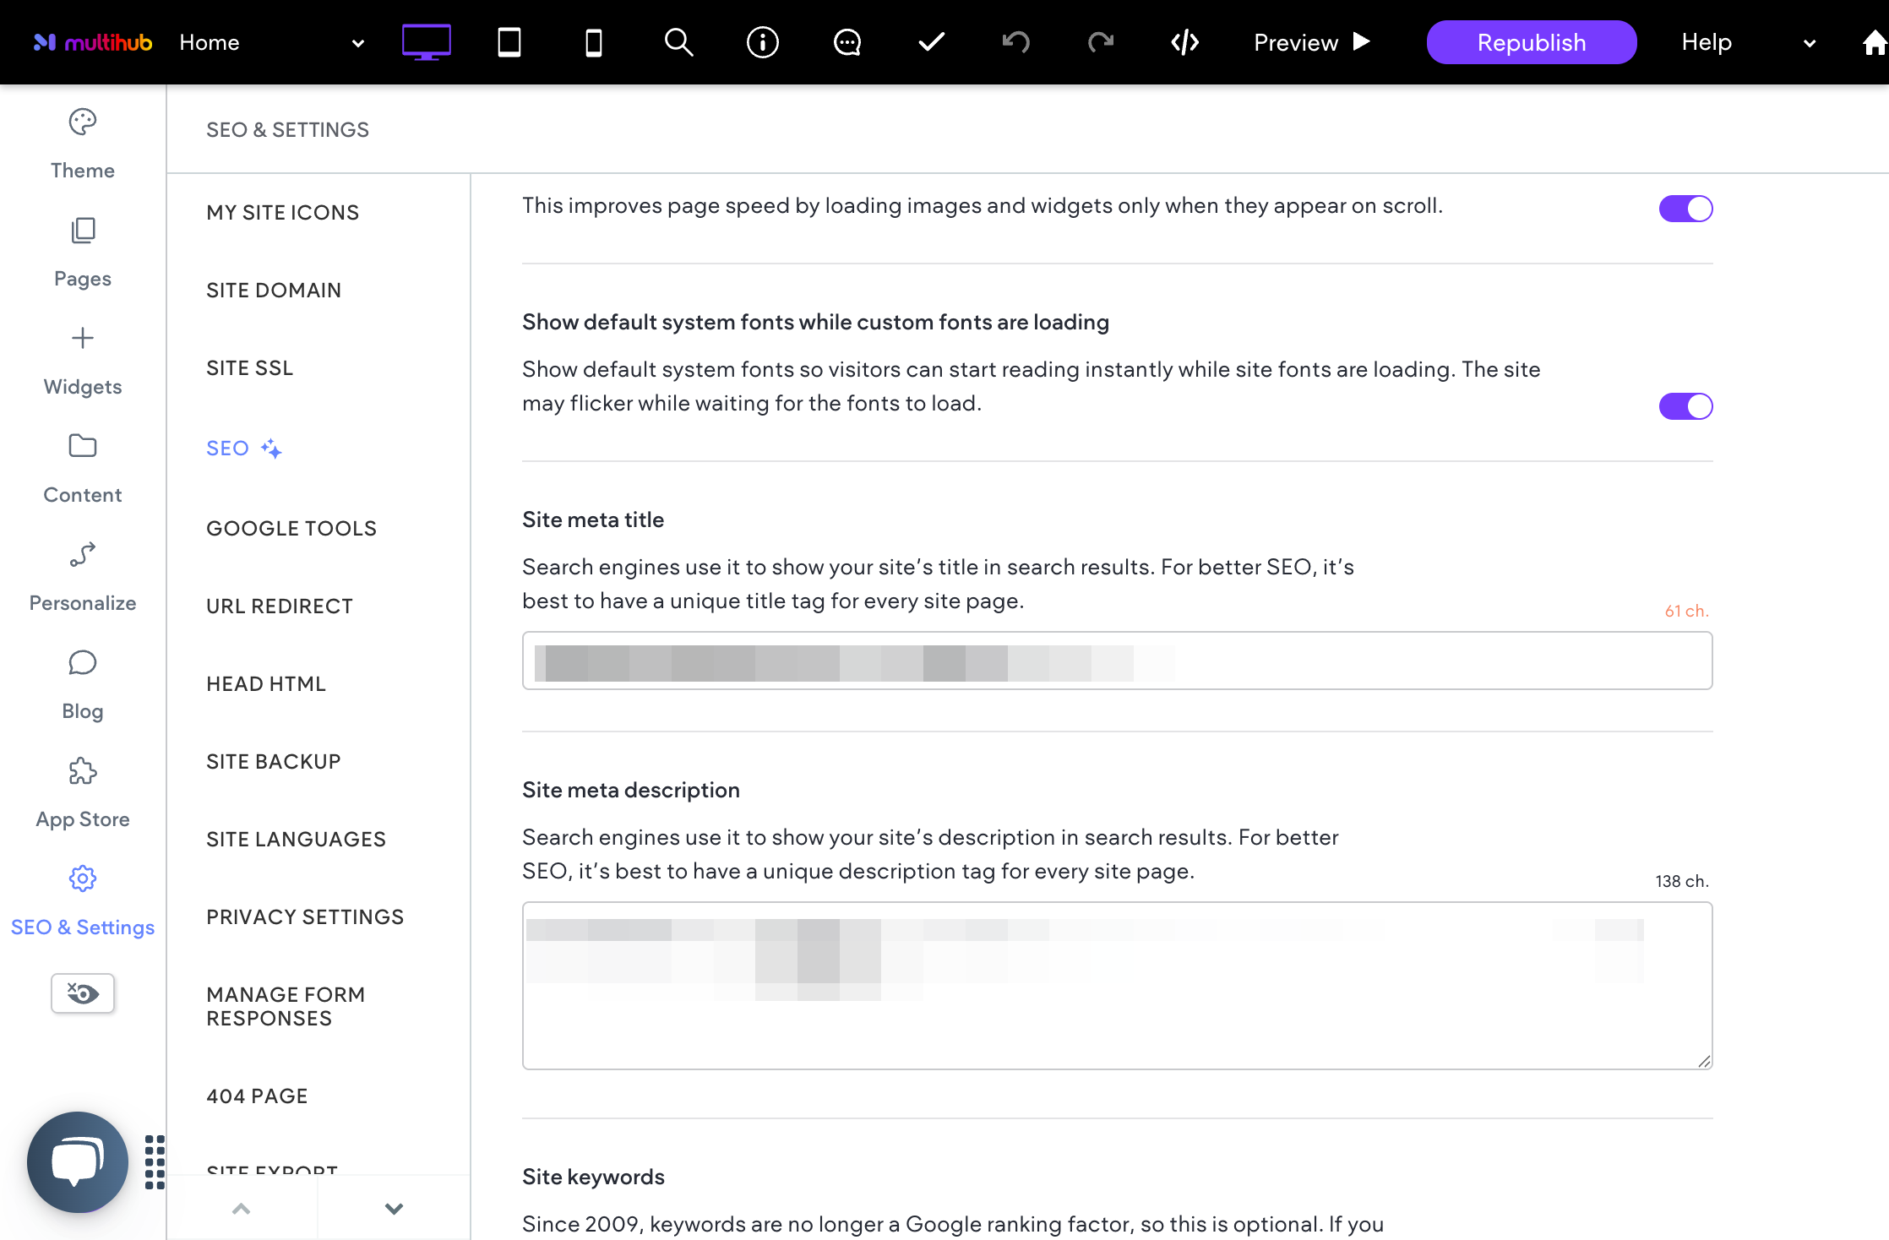This screenshot has width=1889, height=1240.
Task: Click the checkmark icon in top bar
Action: tap(932, 42)
